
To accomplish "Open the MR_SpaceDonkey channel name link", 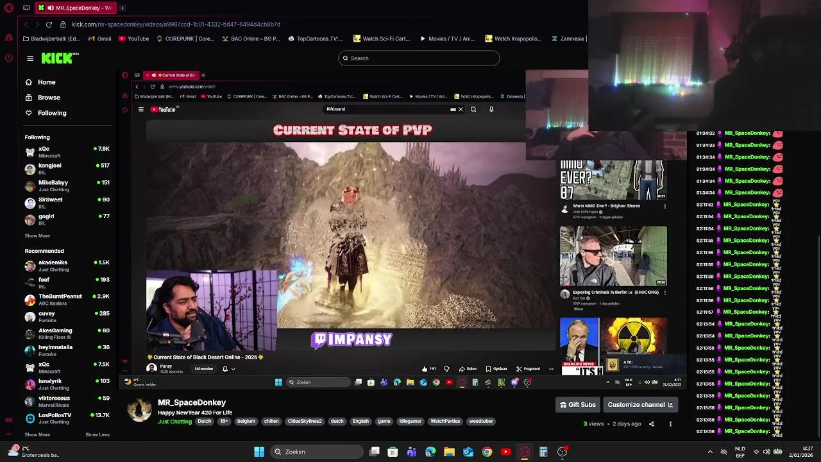I will 192,402.
